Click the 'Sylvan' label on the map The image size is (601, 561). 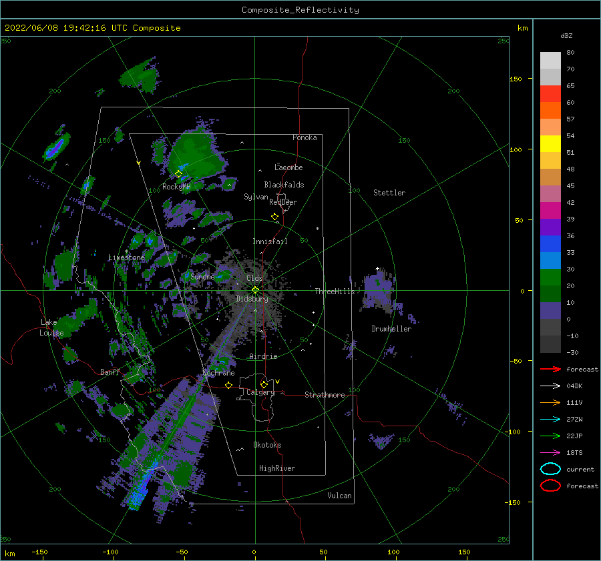256,197
